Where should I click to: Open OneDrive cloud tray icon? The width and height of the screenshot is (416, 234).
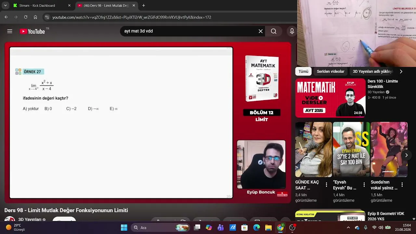click(x=357, y=227)
